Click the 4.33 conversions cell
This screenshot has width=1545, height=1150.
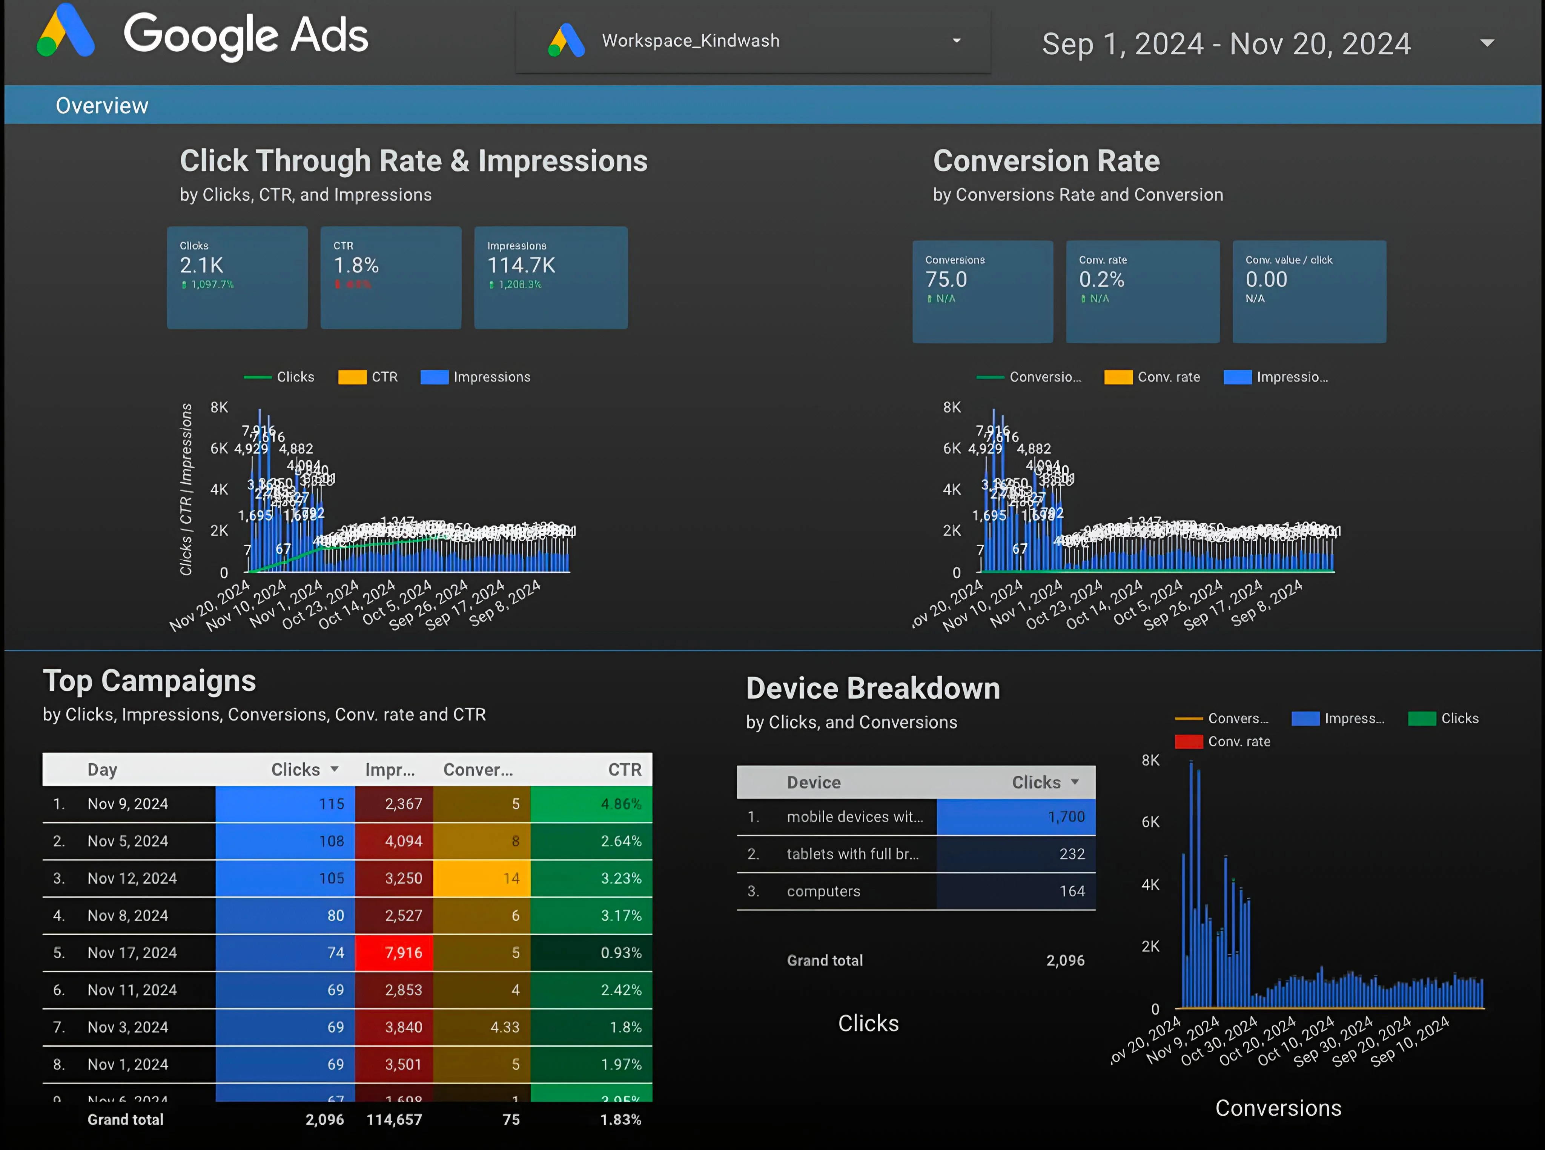[482, 1027]
